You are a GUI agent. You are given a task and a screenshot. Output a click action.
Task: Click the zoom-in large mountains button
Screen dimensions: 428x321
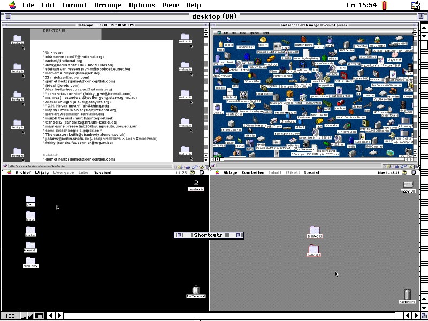coord(30,316)
